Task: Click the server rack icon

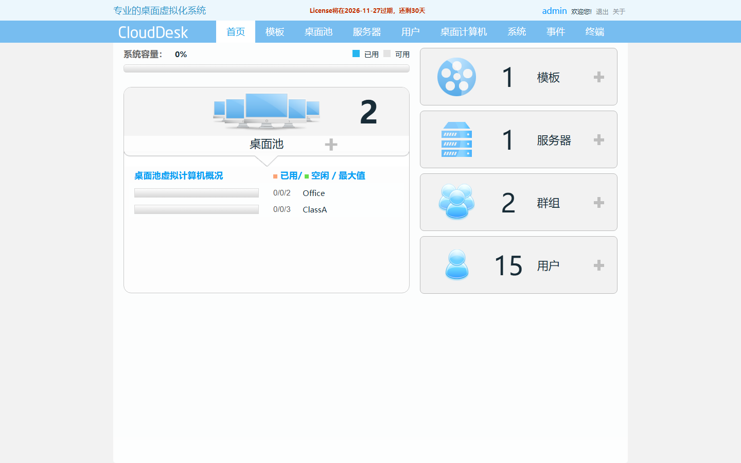Action: [456, 139]
